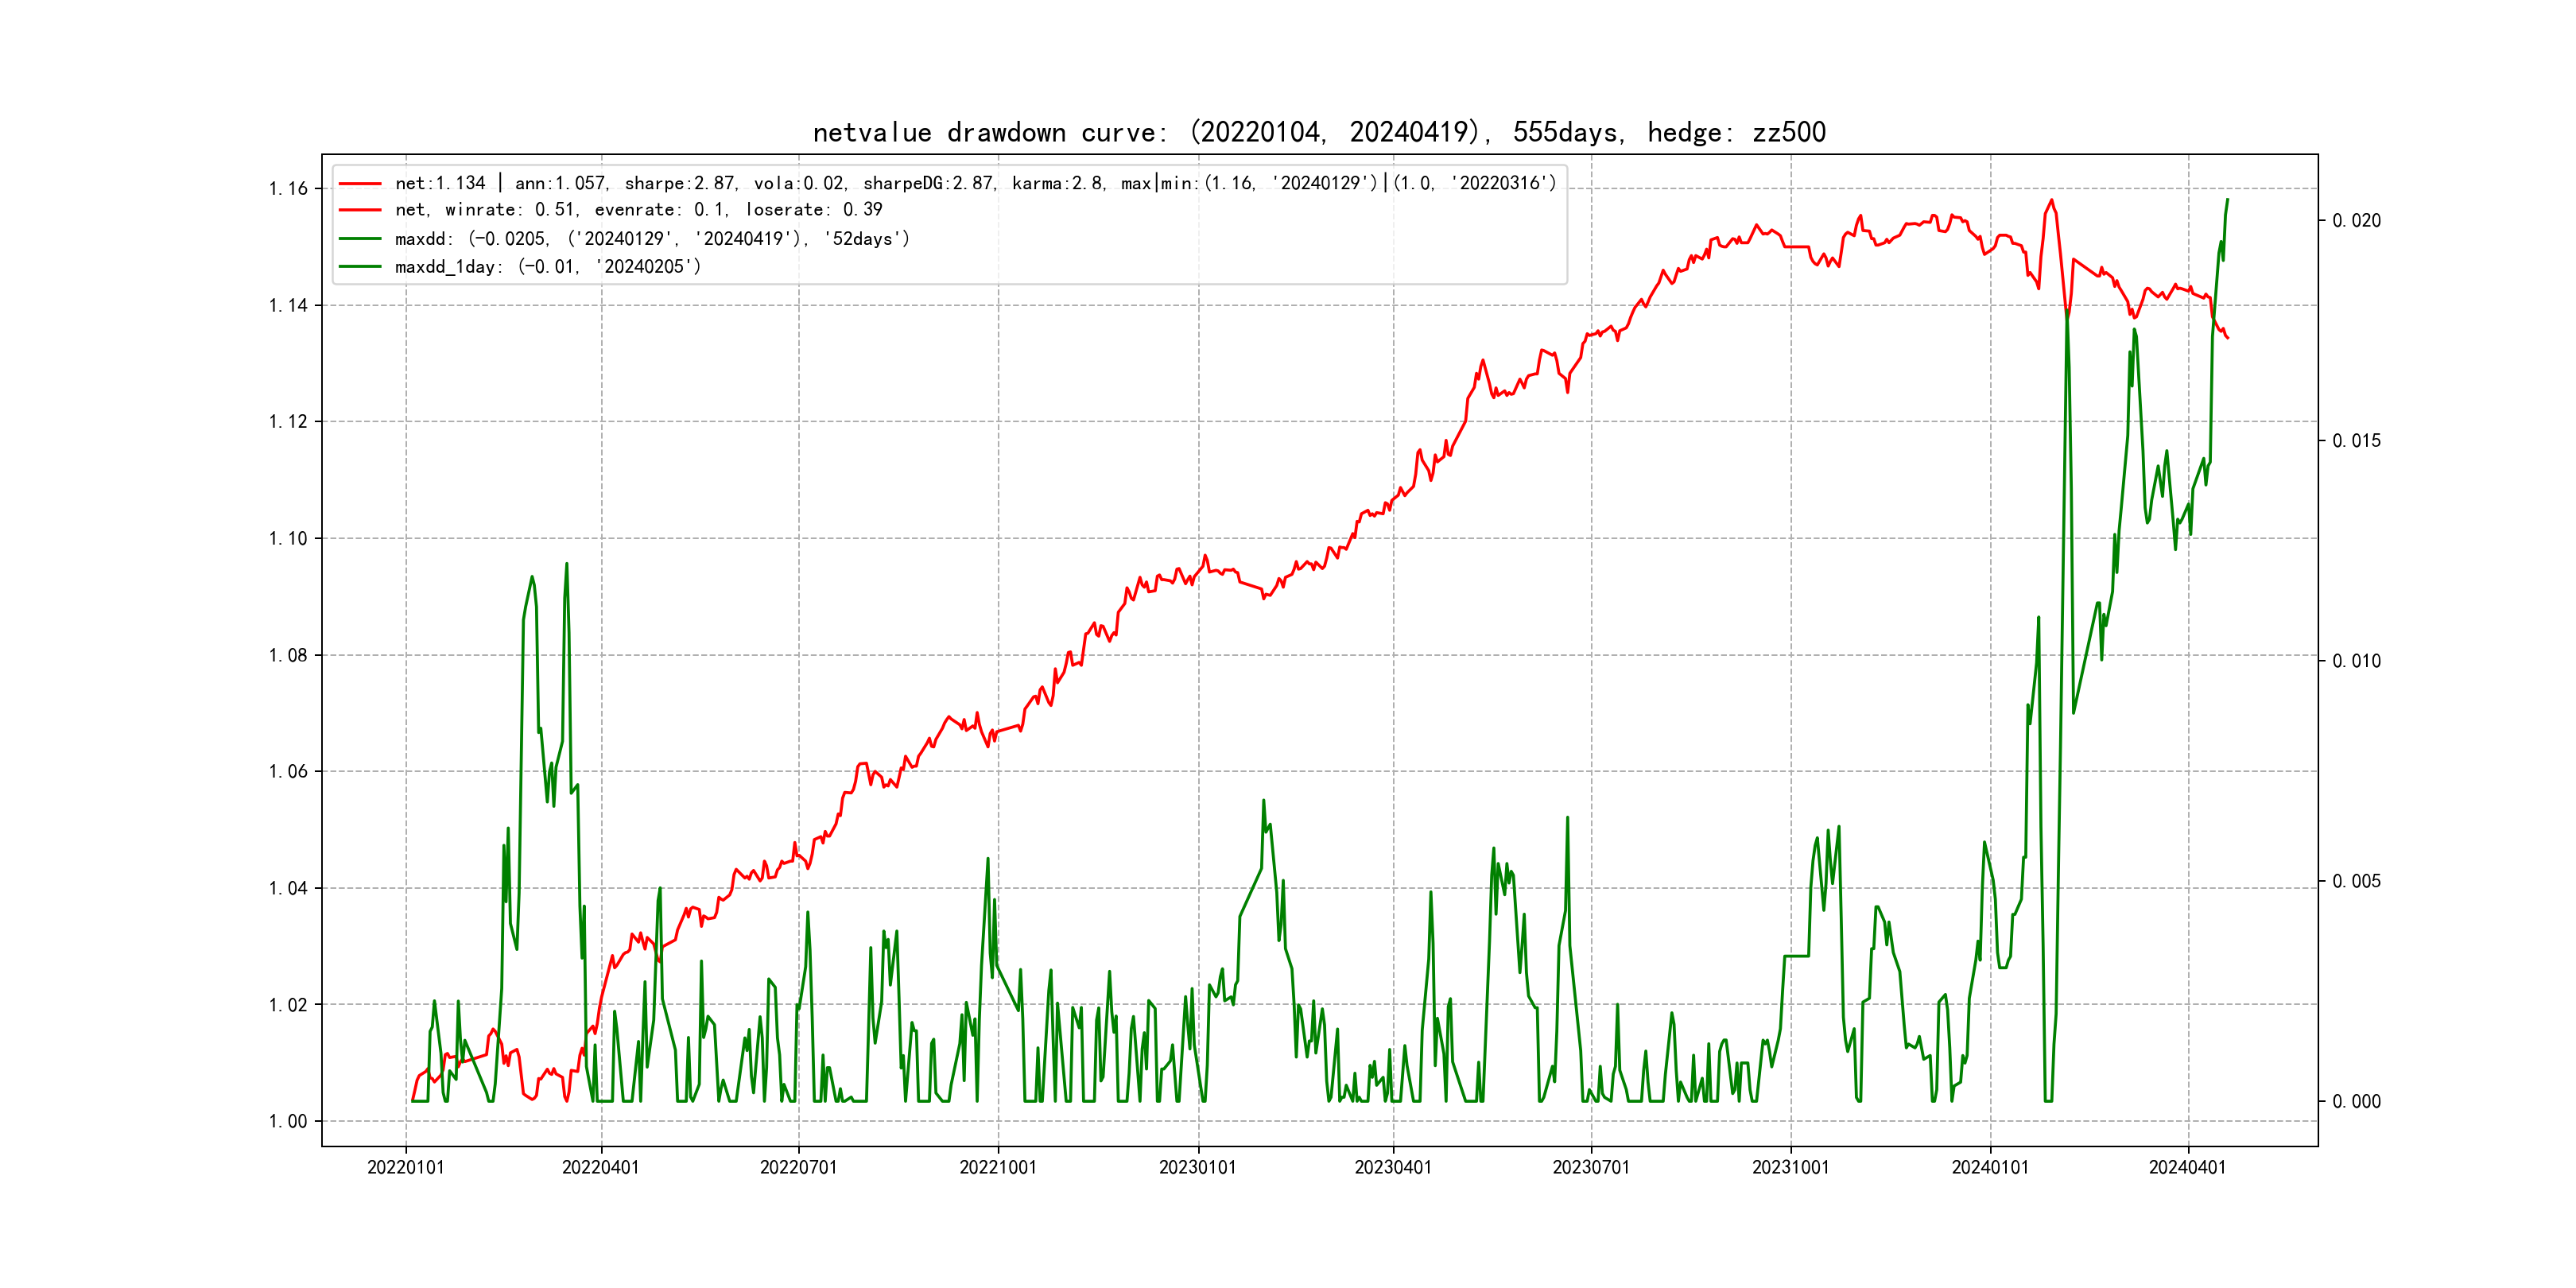This screenshot has width=2576, height=1288.
Task: Click x-axis date label 20220101
Action: coord(405,1167)
